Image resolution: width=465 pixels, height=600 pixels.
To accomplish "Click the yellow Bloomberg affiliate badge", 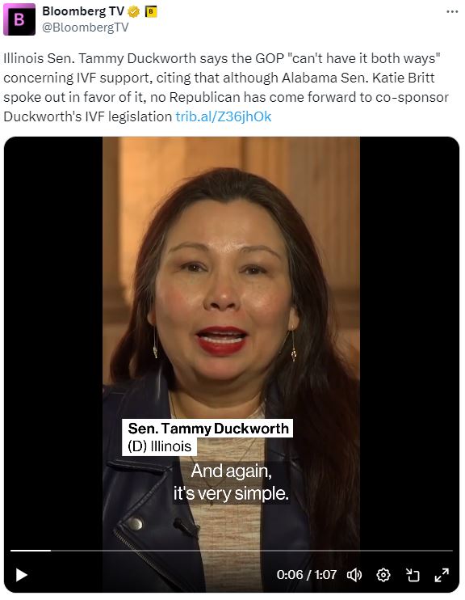I will click(151, 12).
